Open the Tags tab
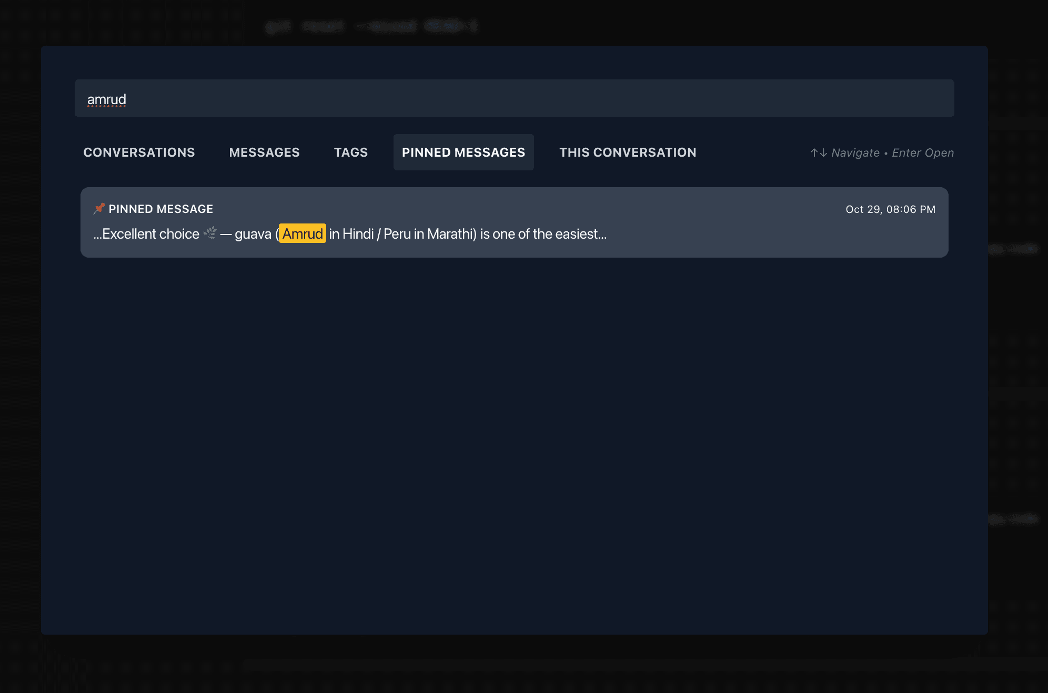 [x=350, y=152]
